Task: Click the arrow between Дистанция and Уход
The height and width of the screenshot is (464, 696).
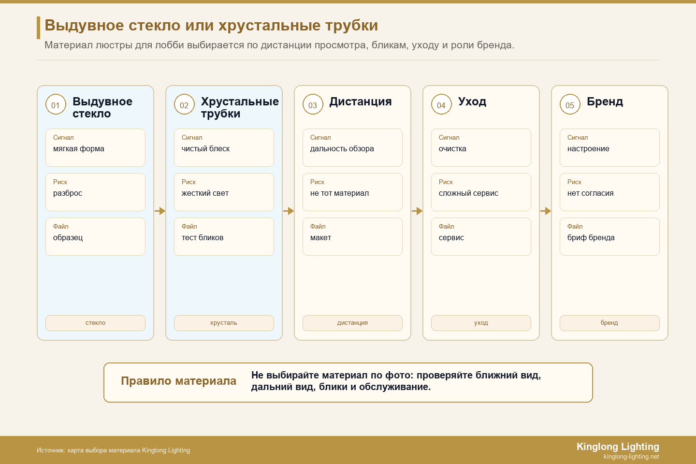Action: click(417, 211)
